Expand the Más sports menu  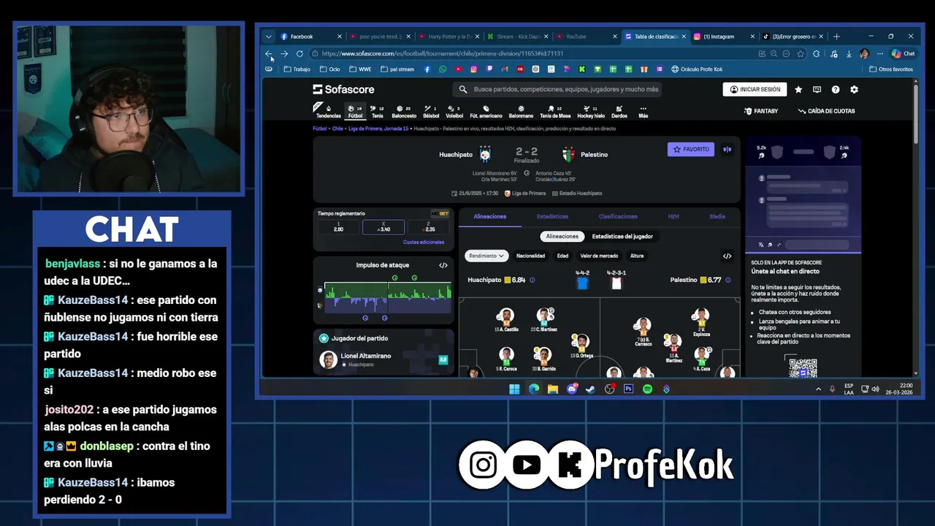(x=643, y=111)
